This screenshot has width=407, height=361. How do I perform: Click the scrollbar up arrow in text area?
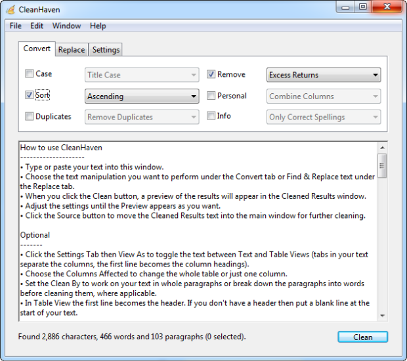tap(382, 148)
